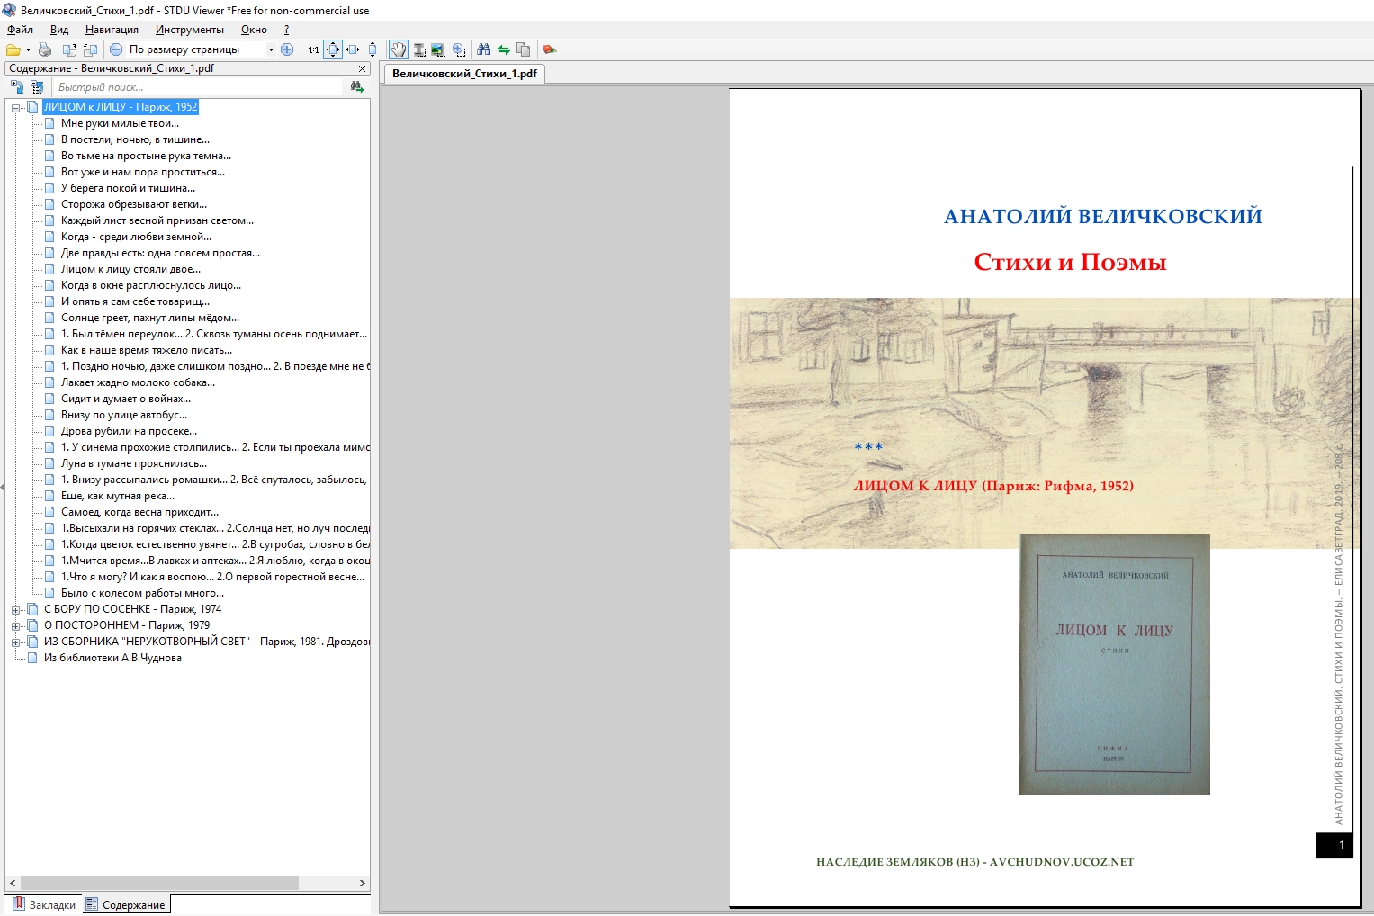1374x916 pixels.
Task: Zoom in with the plus icon
Action: point(287,49)
